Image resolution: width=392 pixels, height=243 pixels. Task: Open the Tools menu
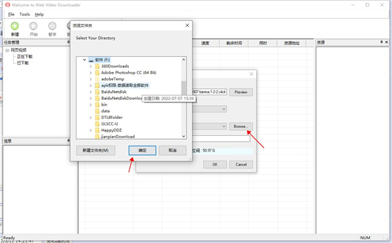point(25,14)
